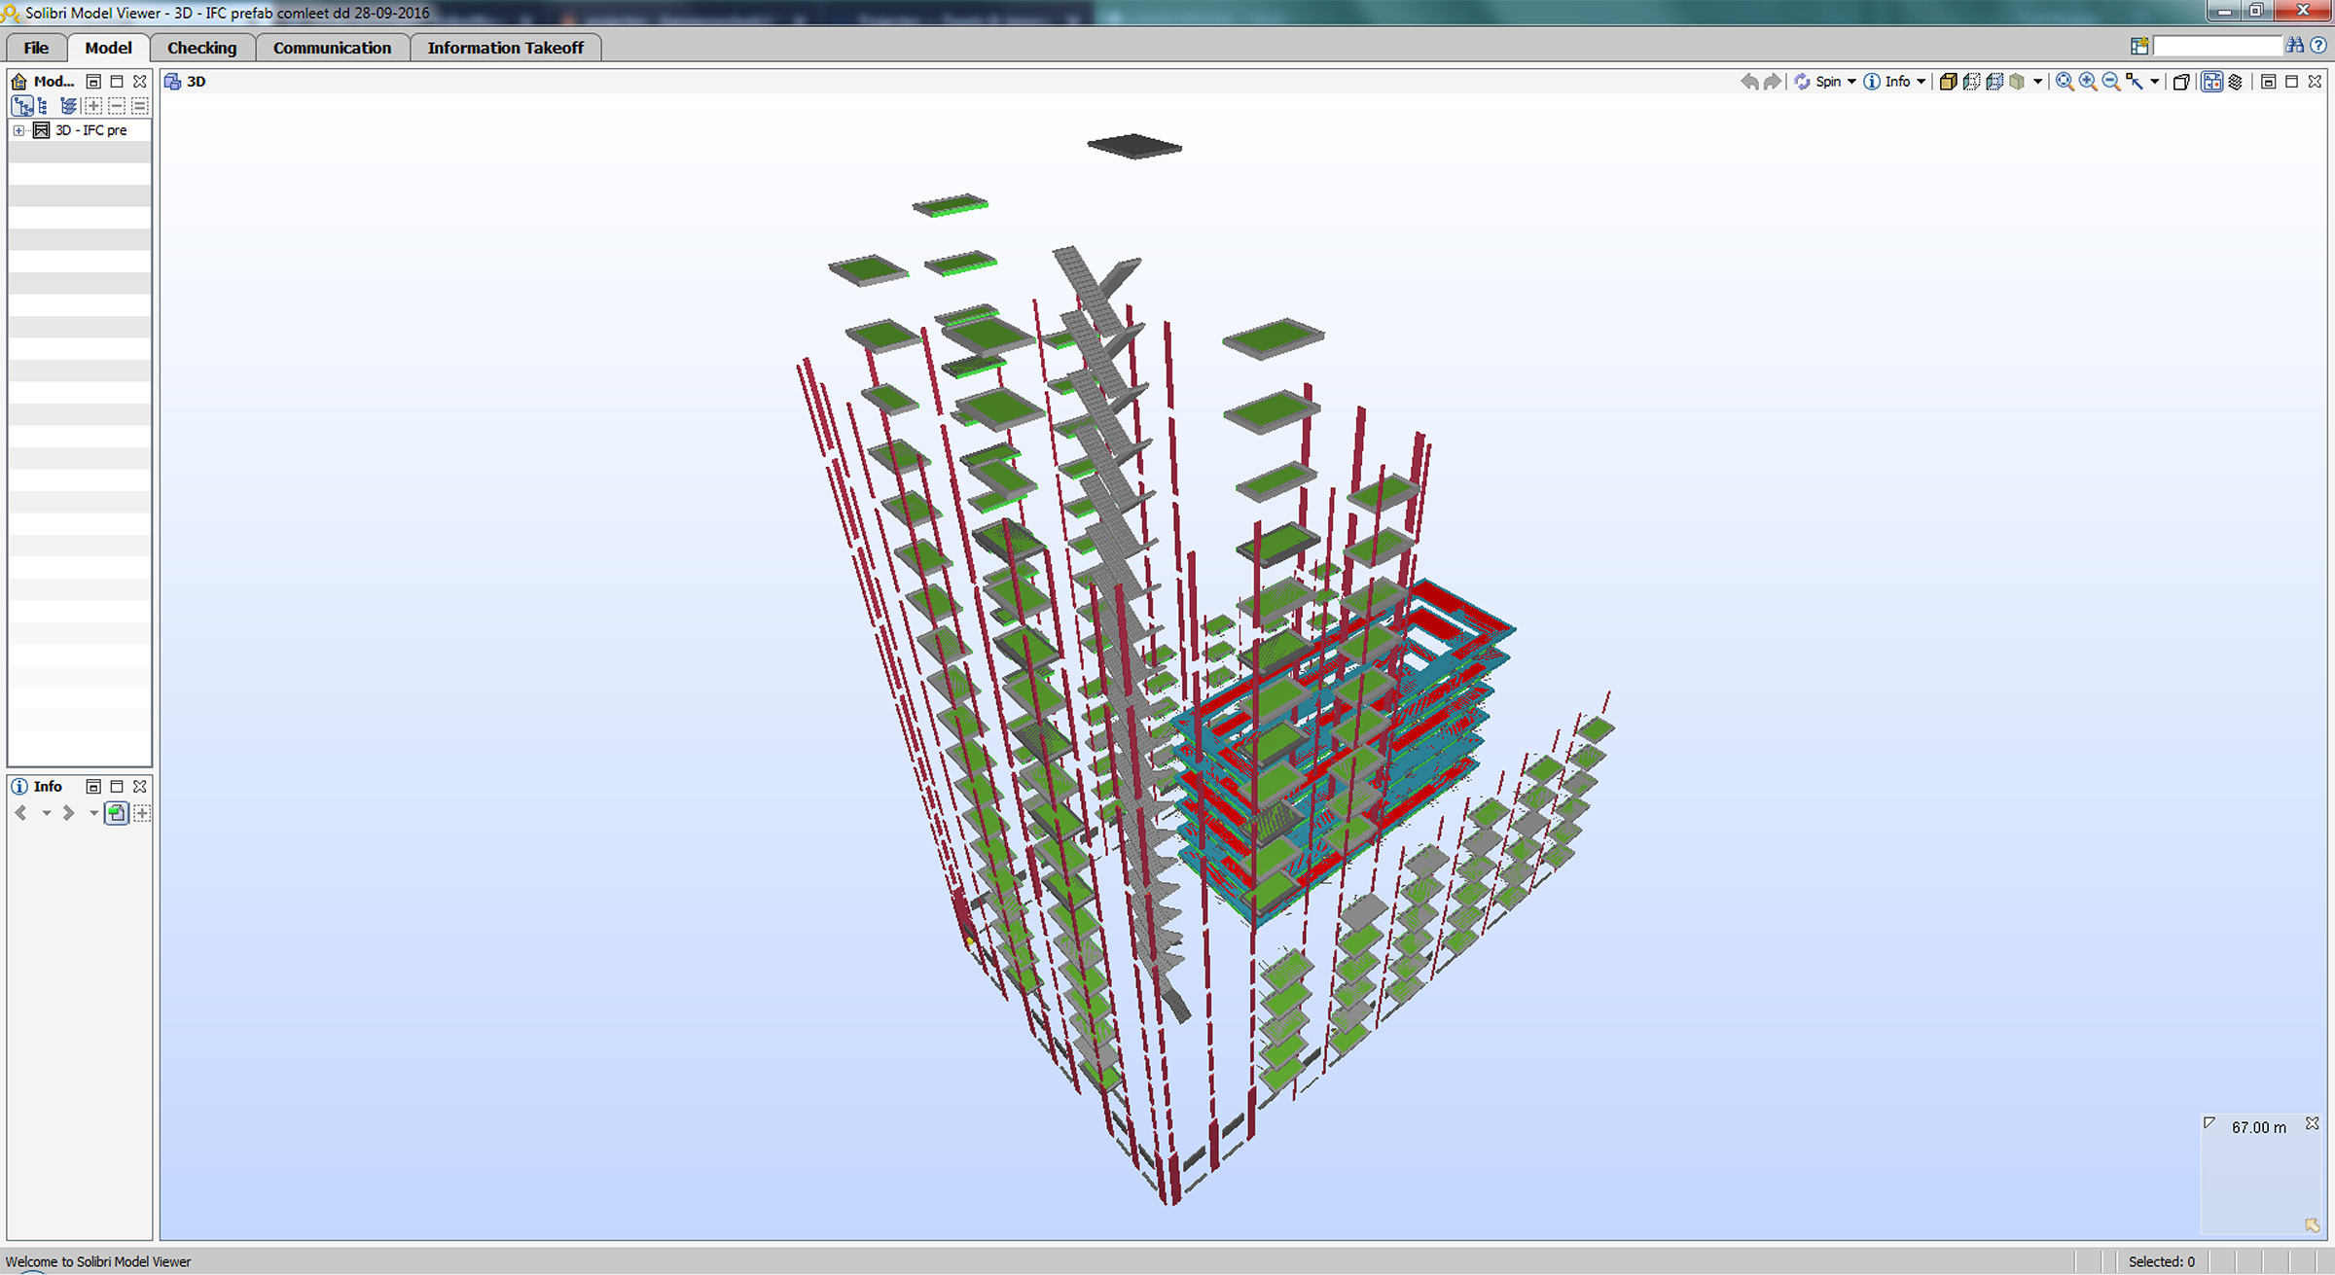The width and height of the screenshot is (2335, 1275).
Task: Click dotted blue cube transparency icon
Action: pos(1994,82)
